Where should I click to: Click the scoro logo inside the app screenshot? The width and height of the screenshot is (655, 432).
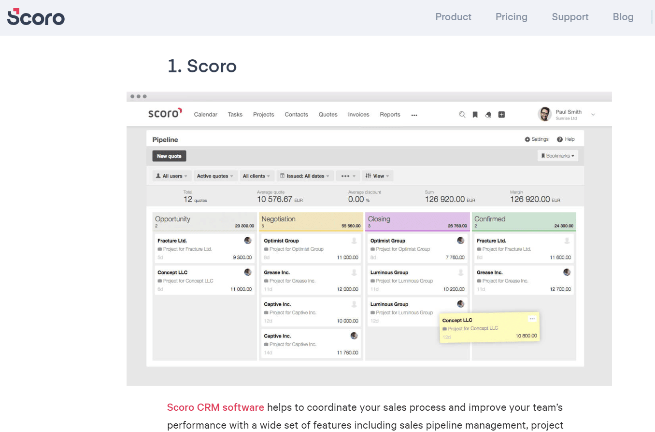pos(165,114)
